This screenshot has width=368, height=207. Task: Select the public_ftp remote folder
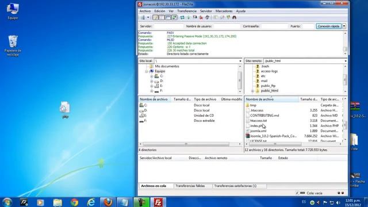tap(268, 86)
